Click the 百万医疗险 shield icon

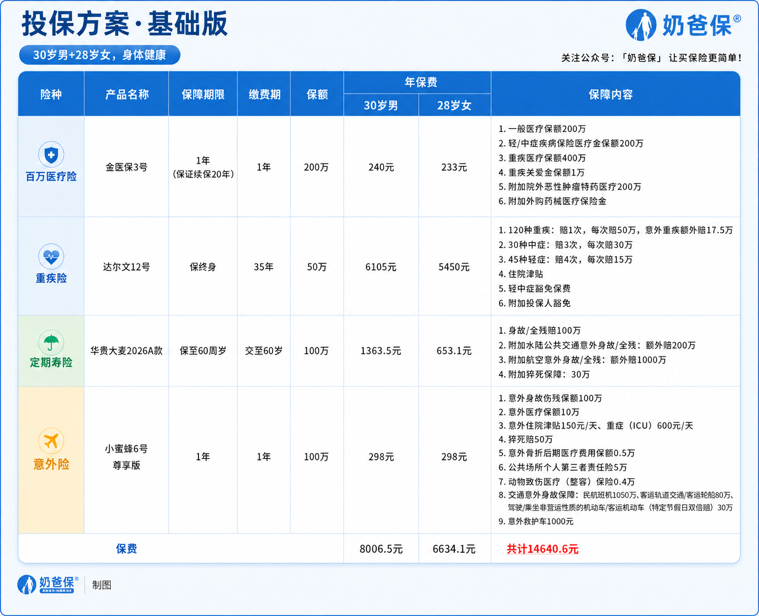tap(51, 155)
